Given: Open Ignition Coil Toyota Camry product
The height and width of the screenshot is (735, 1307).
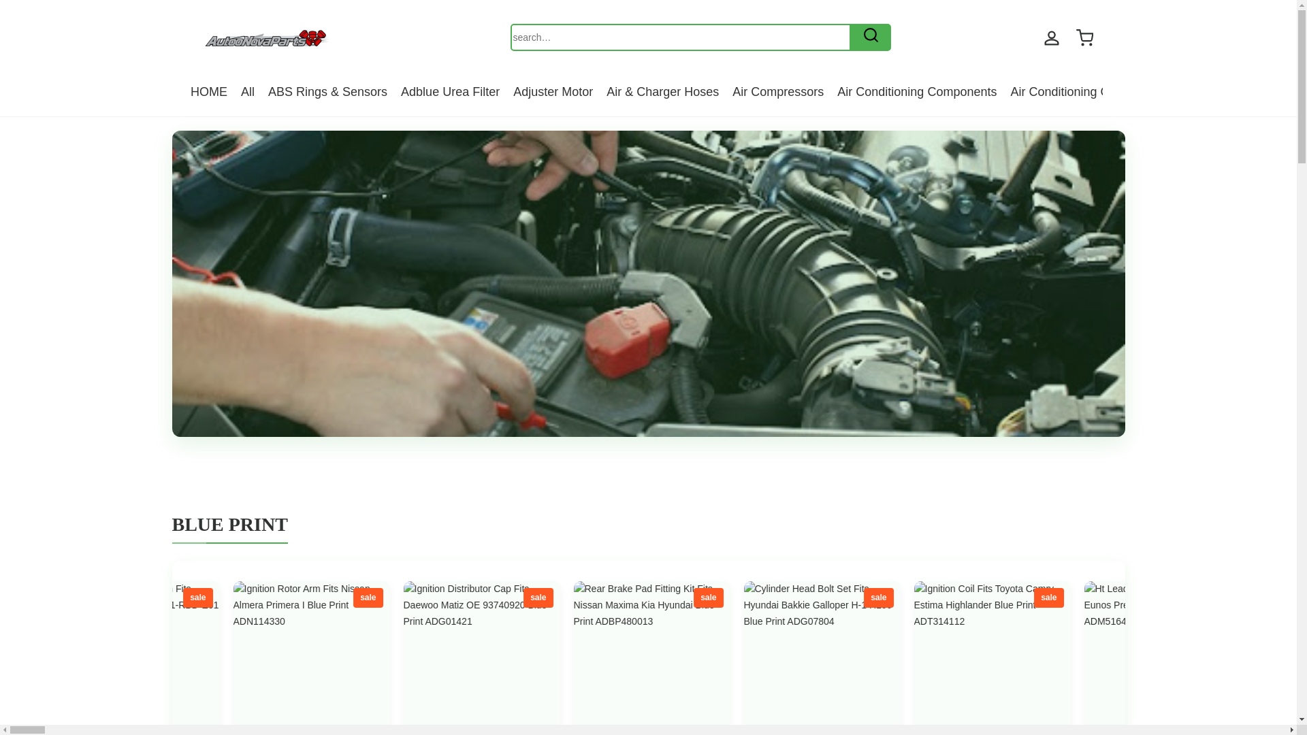Looking at the screenshot, I should click(x=975, y=605).
